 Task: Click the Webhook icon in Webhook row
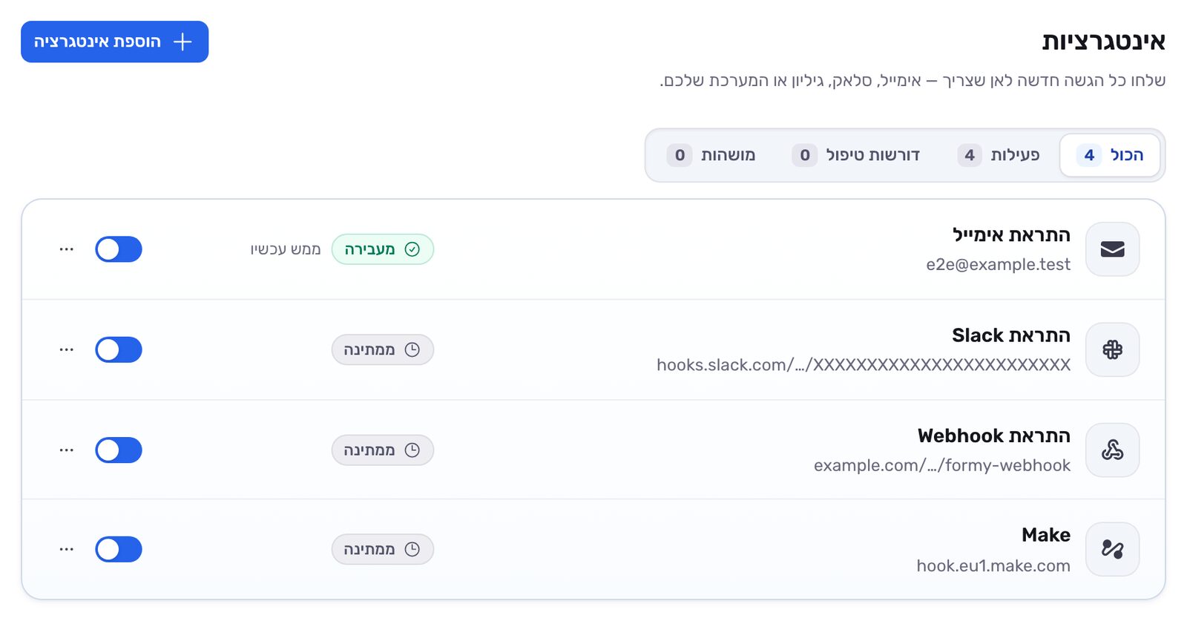coord(1112,450)
